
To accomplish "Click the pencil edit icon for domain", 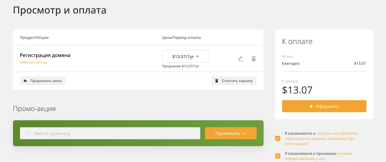I will coord(241,59).
